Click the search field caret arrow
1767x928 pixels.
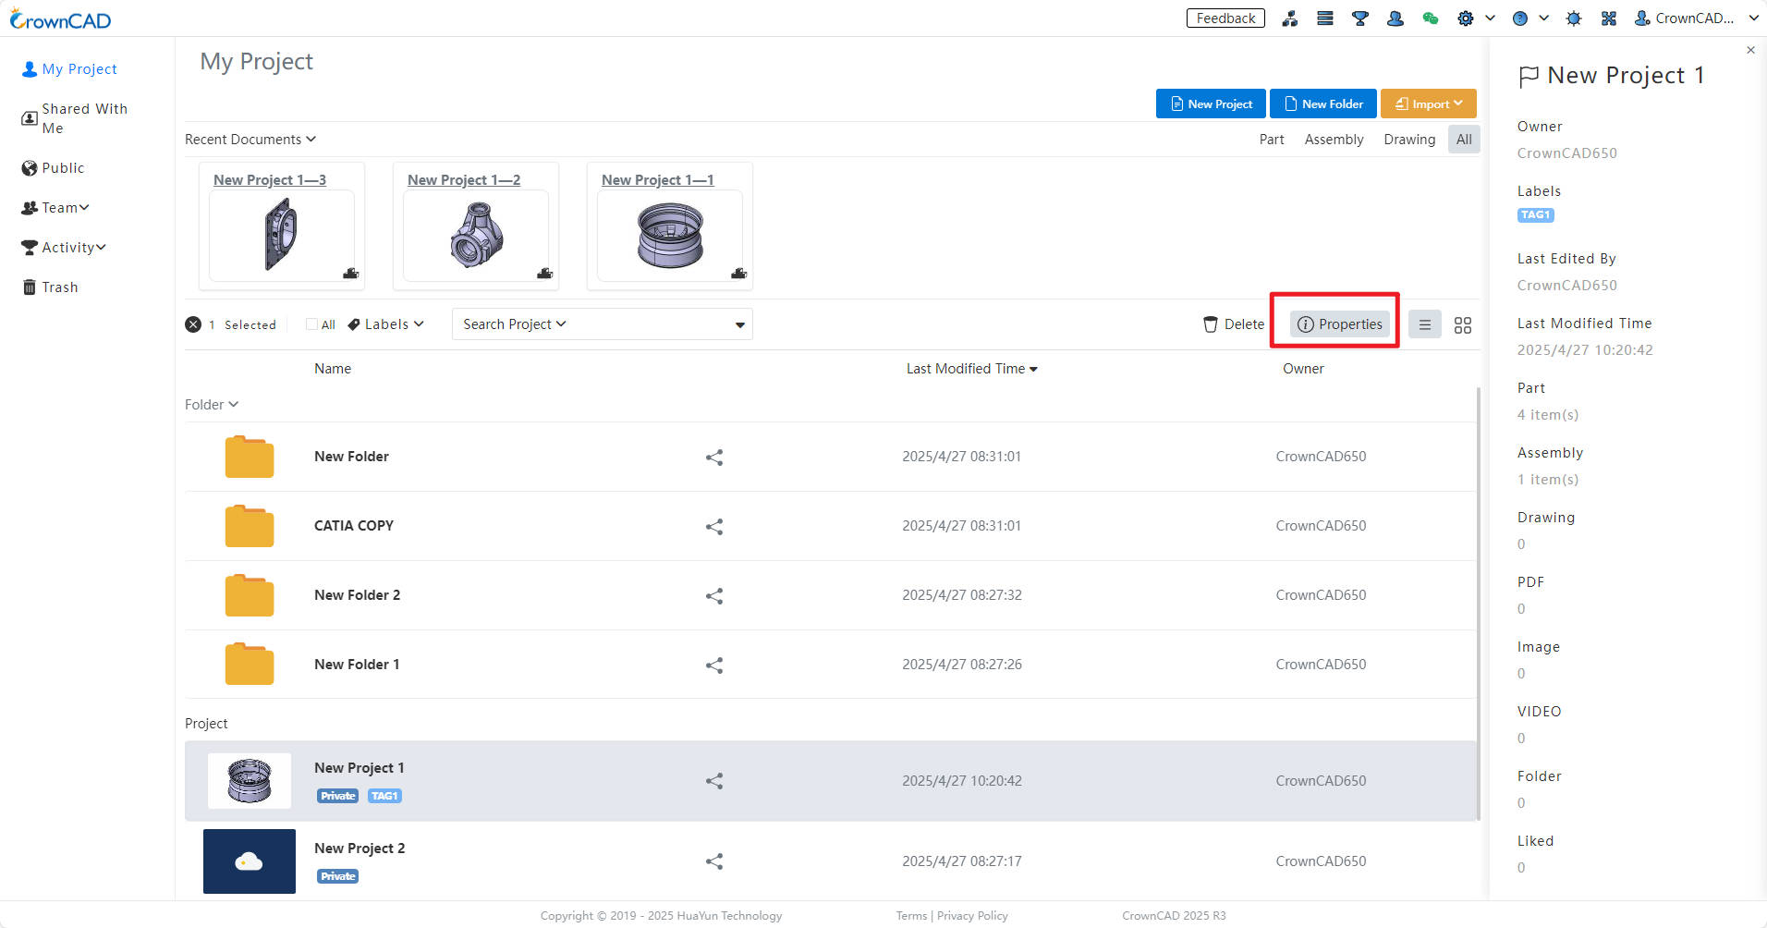pos(739,325)
